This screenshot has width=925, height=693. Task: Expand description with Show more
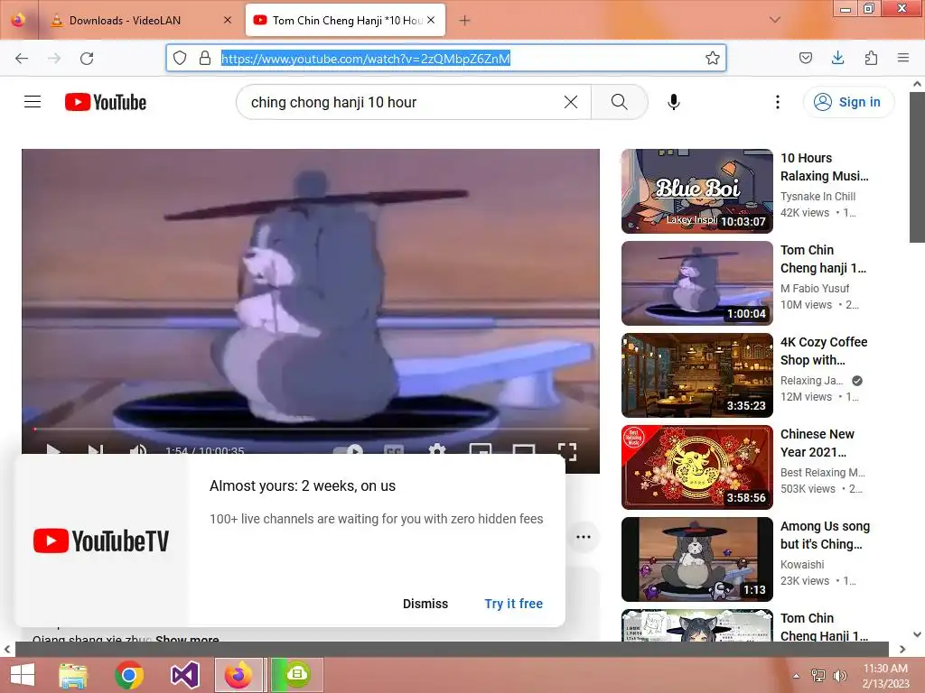(187, 639)
